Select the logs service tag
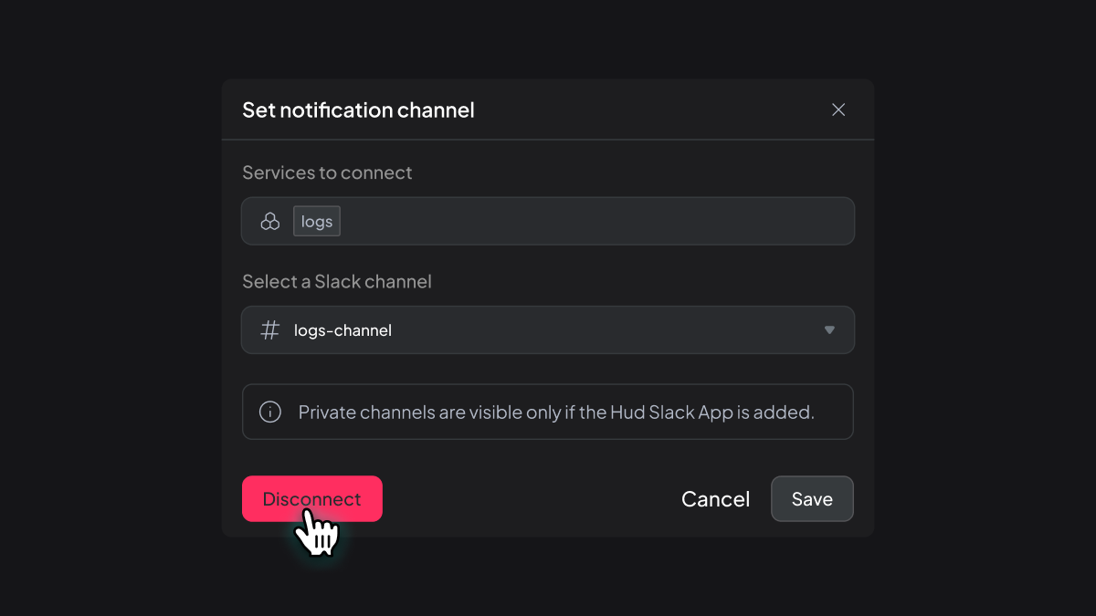This screenshot has width=1096, height=616. click(x=317, y=221)
